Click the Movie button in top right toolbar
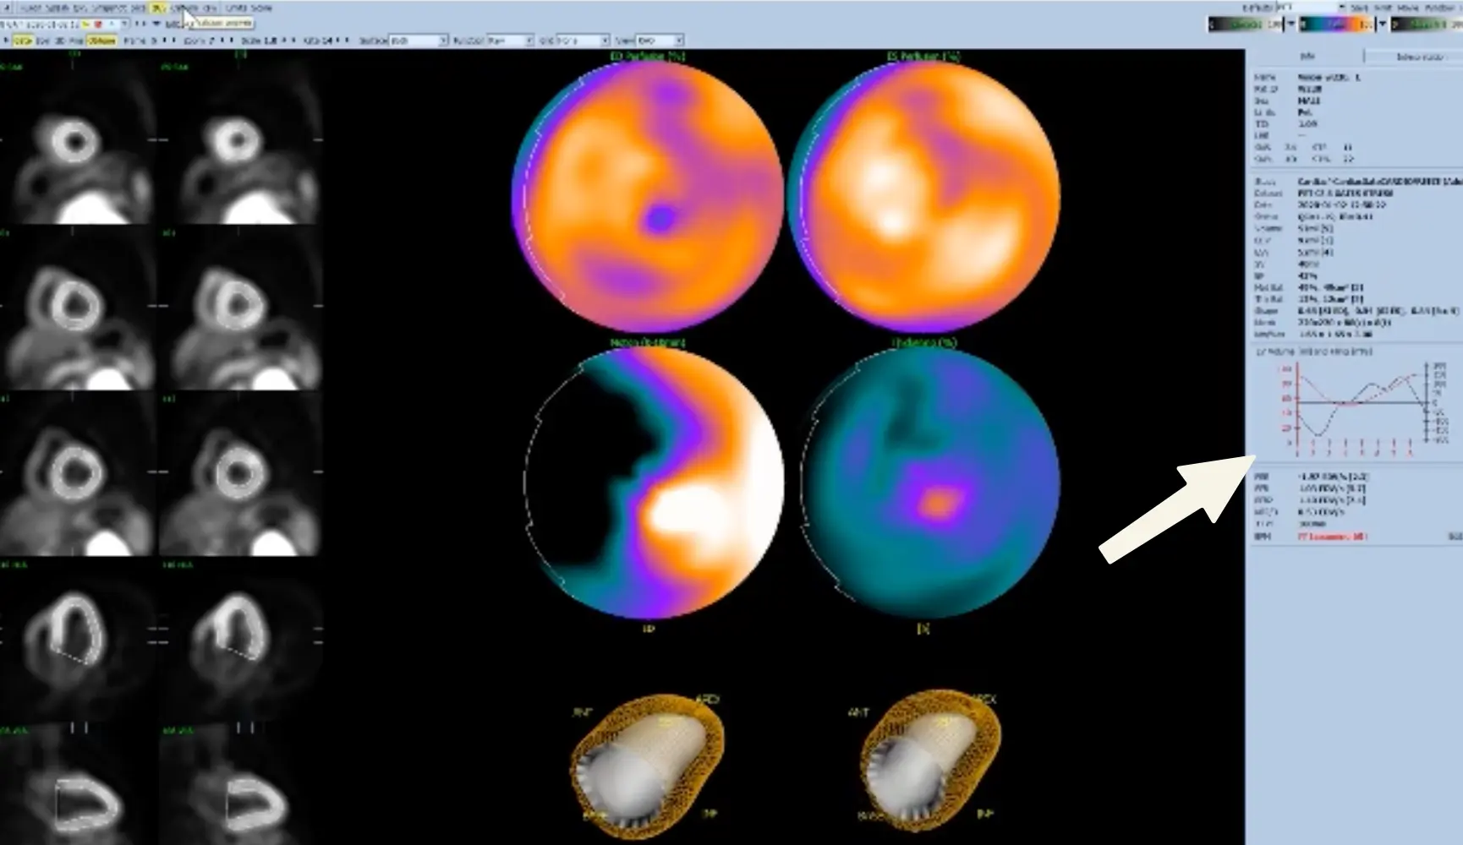Screen dimensions: 1463x845 click(1407, 8)
